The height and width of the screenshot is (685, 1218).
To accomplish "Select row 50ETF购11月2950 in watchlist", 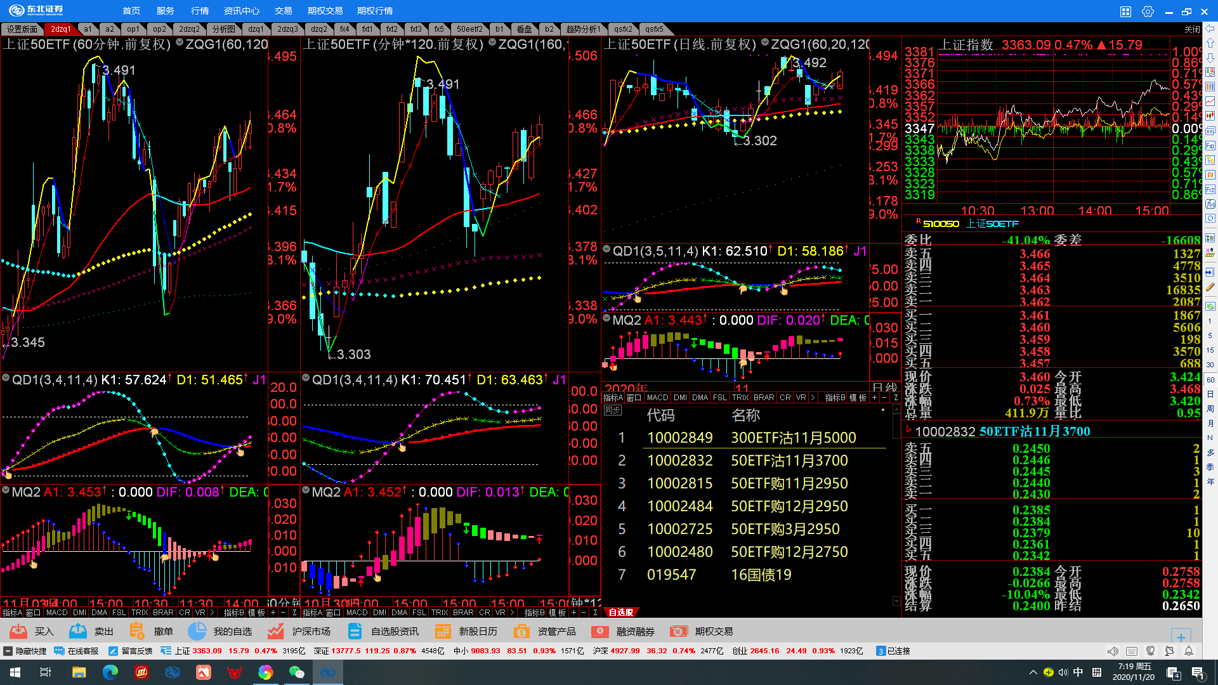I will [789, 483].
